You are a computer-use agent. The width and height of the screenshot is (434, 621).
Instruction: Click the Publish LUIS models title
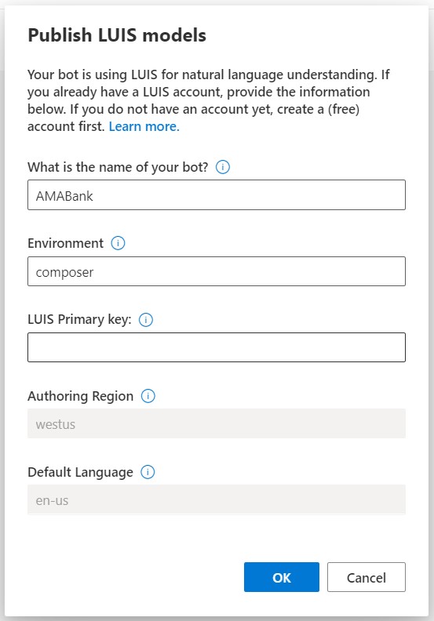click(x=117, y=35)
